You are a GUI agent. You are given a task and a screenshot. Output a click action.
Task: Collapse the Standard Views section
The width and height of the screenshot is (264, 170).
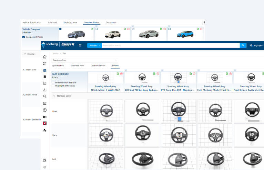pyautogui.click(x=54, y=96)
